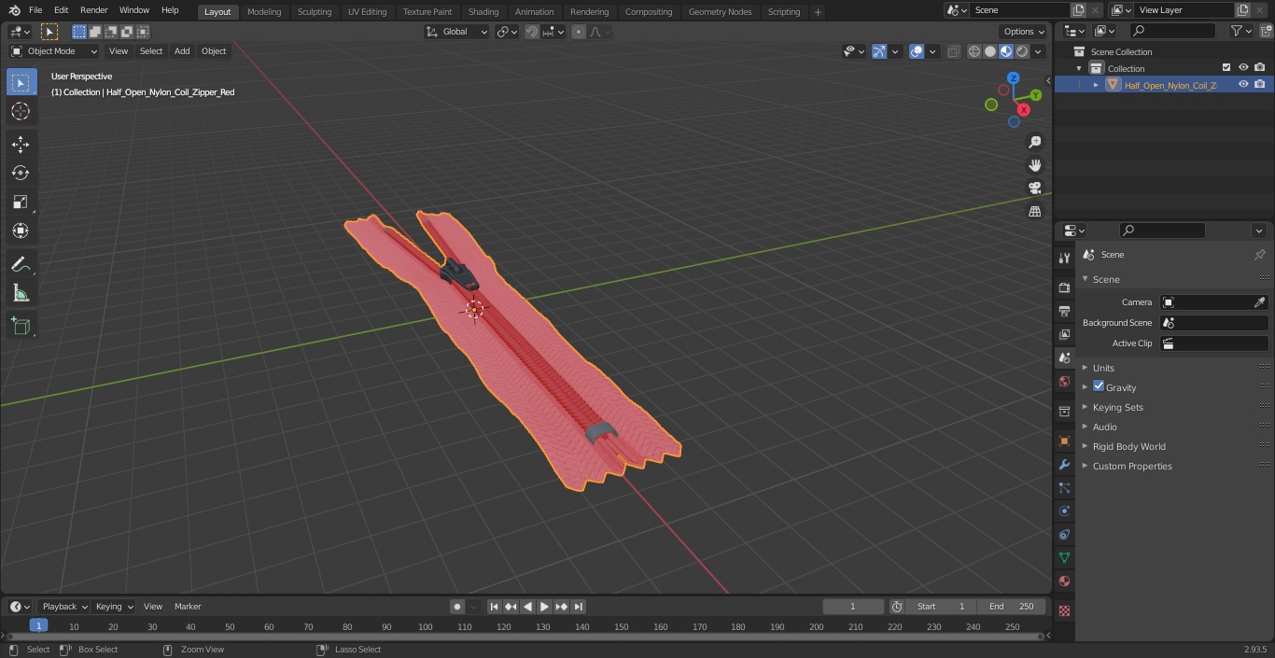This screenshot has height=658, width=1275.
Task: Open the Material properties tab
Action: point(1064,581)
